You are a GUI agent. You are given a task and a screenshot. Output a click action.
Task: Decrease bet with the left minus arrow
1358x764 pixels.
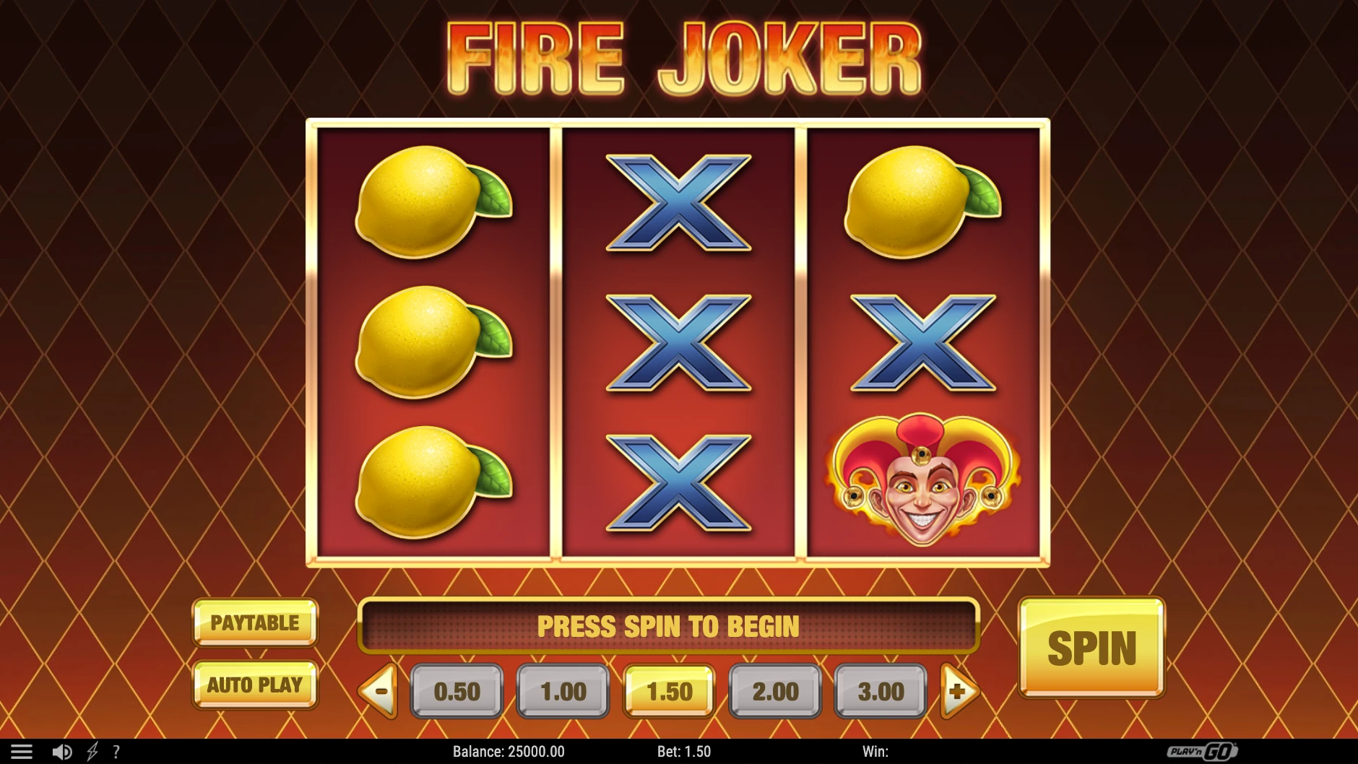(x=379, y=691)
